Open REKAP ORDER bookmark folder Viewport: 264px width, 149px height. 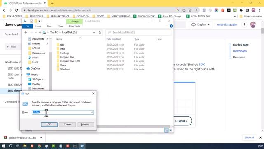point(13,17)
